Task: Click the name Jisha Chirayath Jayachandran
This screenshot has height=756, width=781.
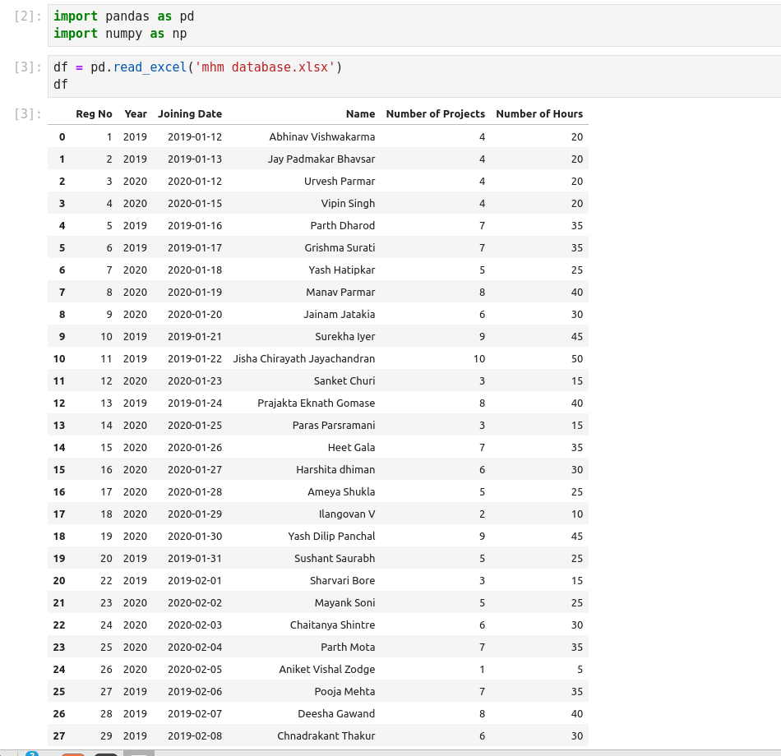Action: (303, 358)
